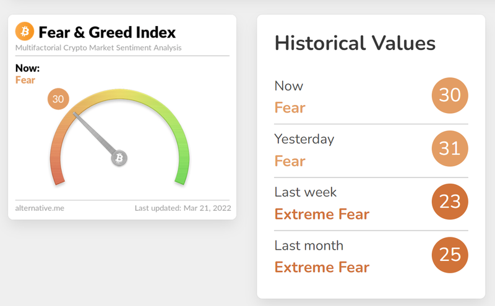The image size is (495, 306).
Task: Click the gauge needle pointer
Action: coord(94,133)
